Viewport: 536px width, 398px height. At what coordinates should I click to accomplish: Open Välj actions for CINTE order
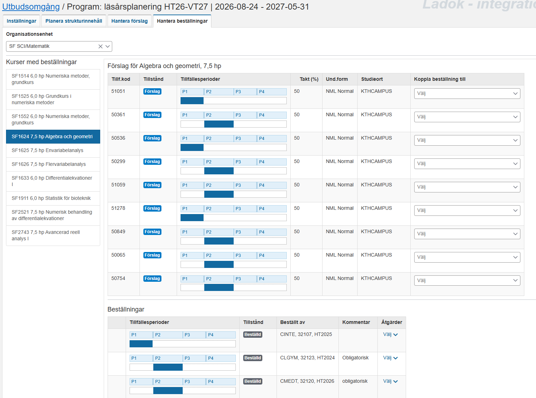click(390, 335)
